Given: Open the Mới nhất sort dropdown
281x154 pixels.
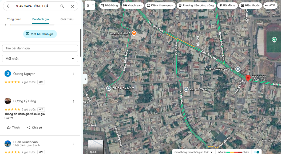Looking at the screenshot, I should [x=40, y=59].
